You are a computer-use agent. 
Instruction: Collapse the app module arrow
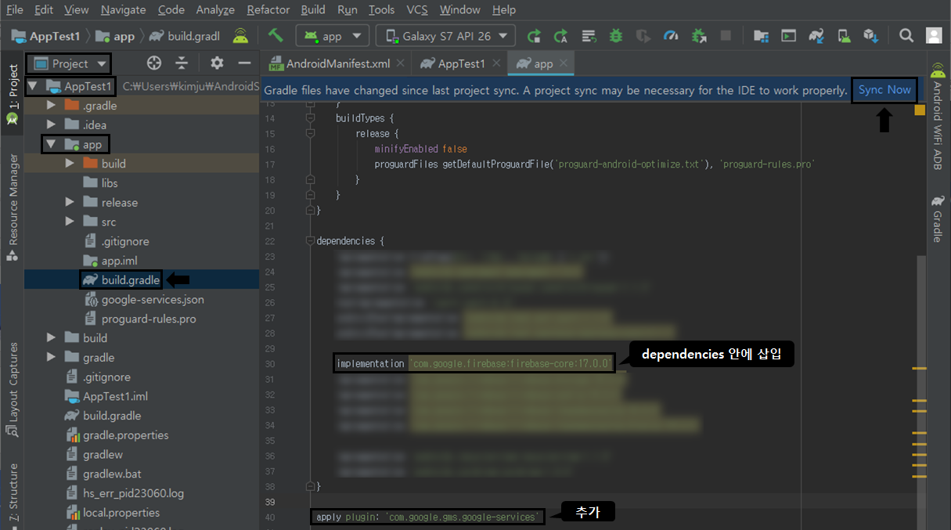[51, 144]
